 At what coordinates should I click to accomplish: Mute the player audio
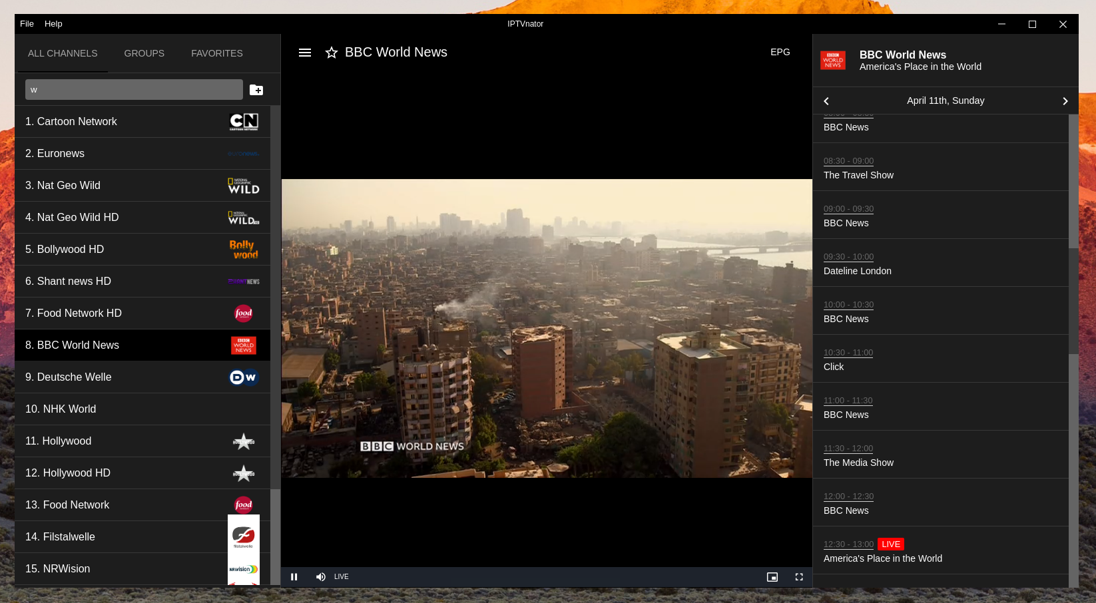(x=320, y=577)
